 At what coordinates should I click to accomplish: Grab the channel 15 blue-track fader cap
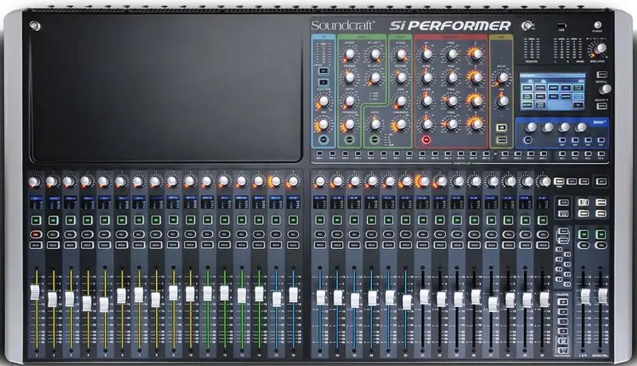(x=276, y=299)
